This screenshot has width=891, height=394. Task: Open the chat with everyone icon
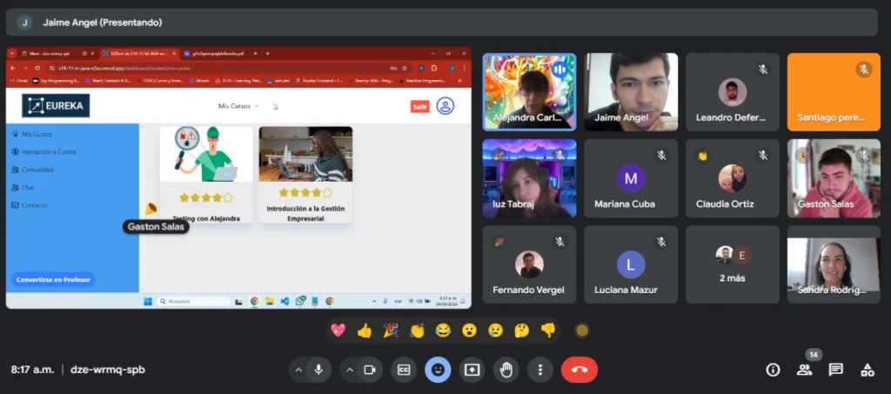point(836,370)
